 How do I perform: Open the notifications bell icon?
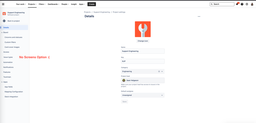coord(237,4)
